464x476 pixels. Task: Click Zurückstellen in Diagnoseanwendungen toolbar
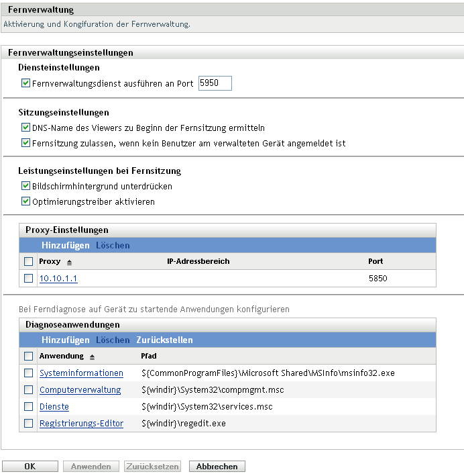pyautogui.click(x=164, y=340)
